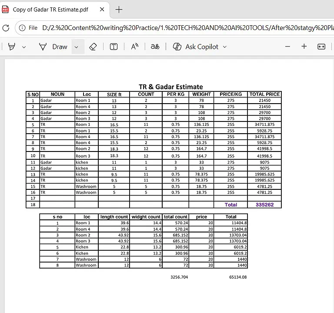Click 'Washroom' in row 15 of estimate

tap(86, 187)
